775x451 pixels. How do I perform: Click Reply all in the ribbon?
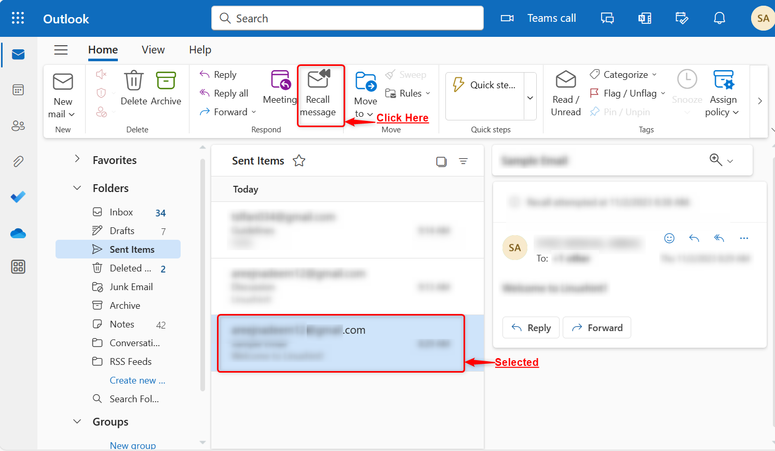click(224, 93)
